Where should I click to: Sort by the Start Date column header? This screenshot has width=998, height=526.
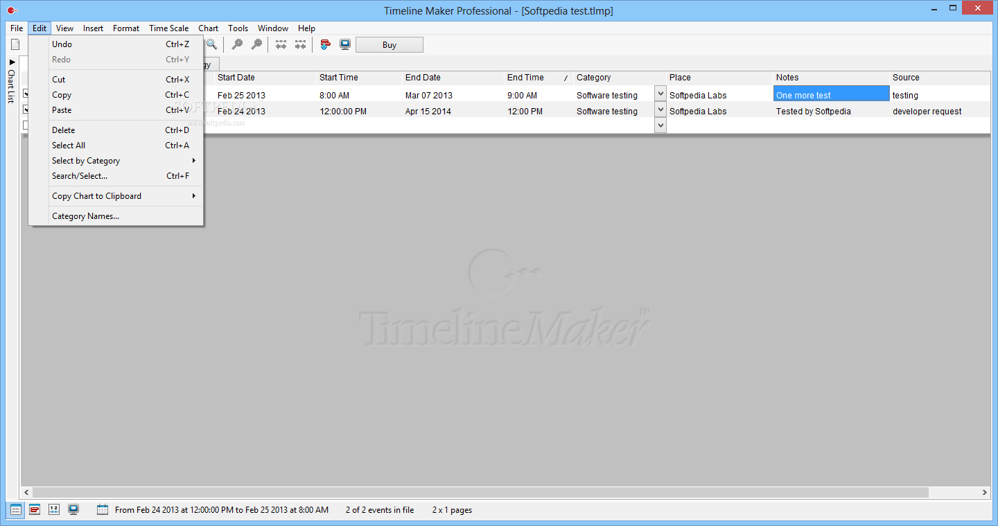pyautogui.click(x=265, y=78)
